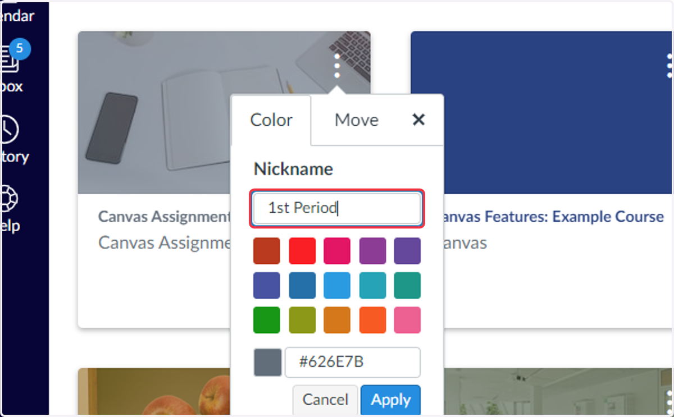Open the History clock icon in sidebar
Screen dimensions: 674x417
pyautogui.click(x=10, y=130)
